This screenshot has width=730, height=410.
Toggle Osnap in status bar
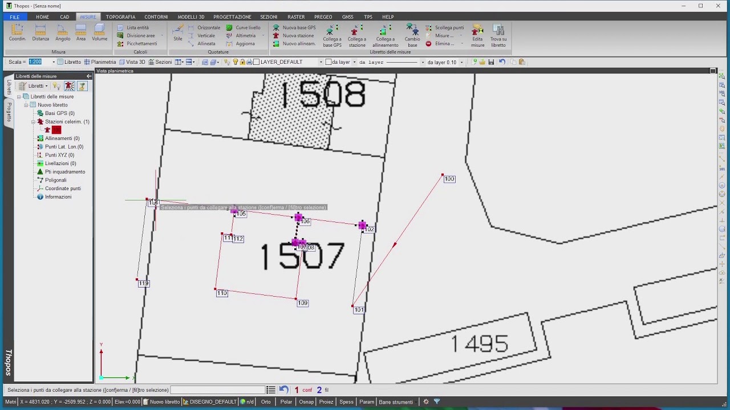pyautogui.click(x=306, y=401)
